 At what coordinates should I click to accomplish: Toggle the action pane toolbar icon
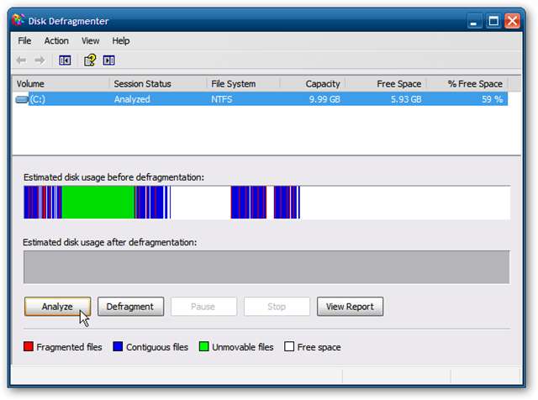(108, 60)
